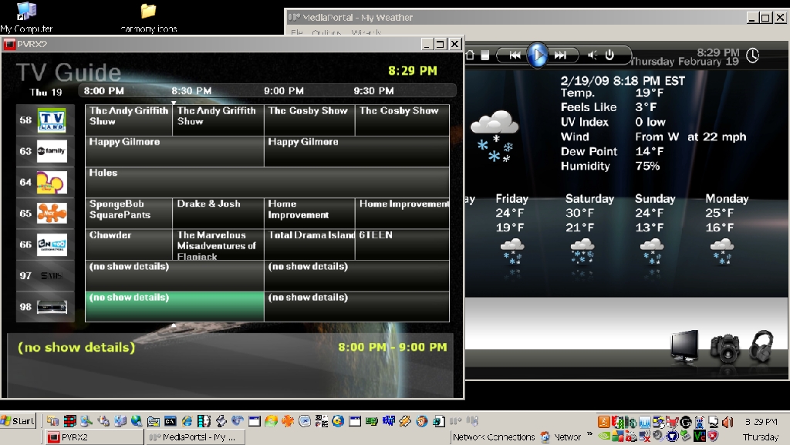Select The Cosby Show at 9:30 PM
This screenshot has width=790, height=445.
[x=402, y=120]
